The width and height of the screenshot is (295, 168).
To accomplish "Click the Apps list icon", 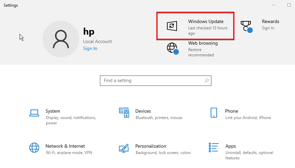I will (214, 147).
